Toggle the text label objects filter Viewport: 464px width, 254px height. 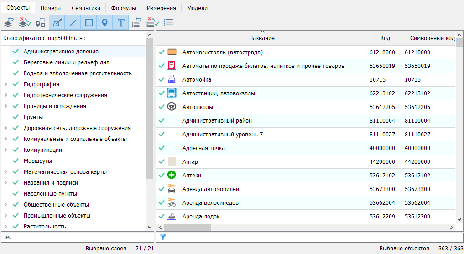coord(120,22)
